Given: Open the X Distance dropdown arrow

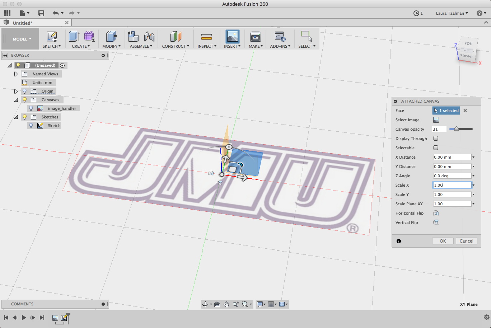Looking at the screenshot, I should click(473, 157).
